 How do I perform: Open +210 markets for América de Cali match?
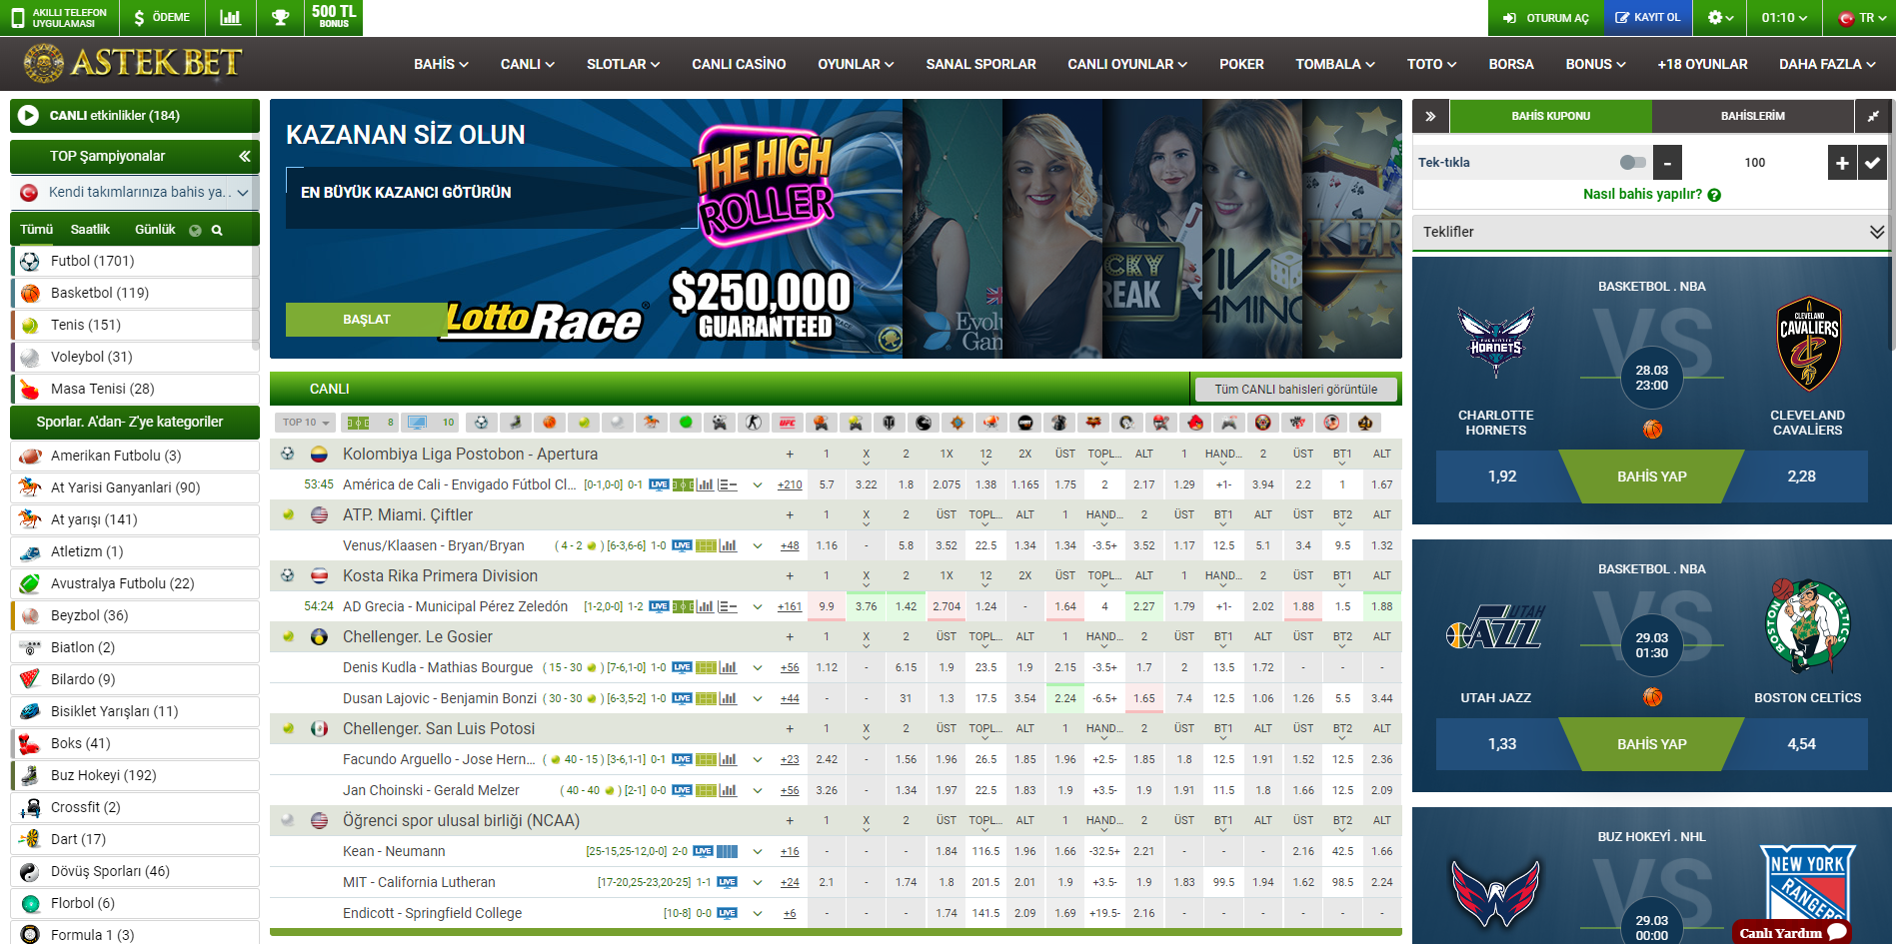click(790, 485)
